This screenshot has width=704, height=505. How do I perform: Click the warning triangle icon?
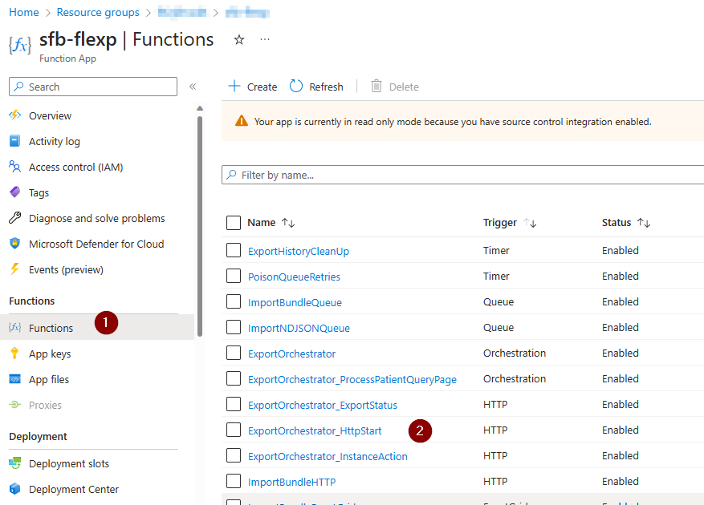tap(242, 121)
